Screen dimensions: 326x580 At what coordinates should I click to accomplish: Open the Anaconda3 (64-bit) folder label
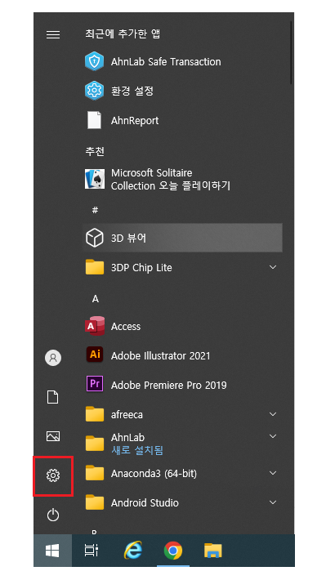tap(154, 473)
